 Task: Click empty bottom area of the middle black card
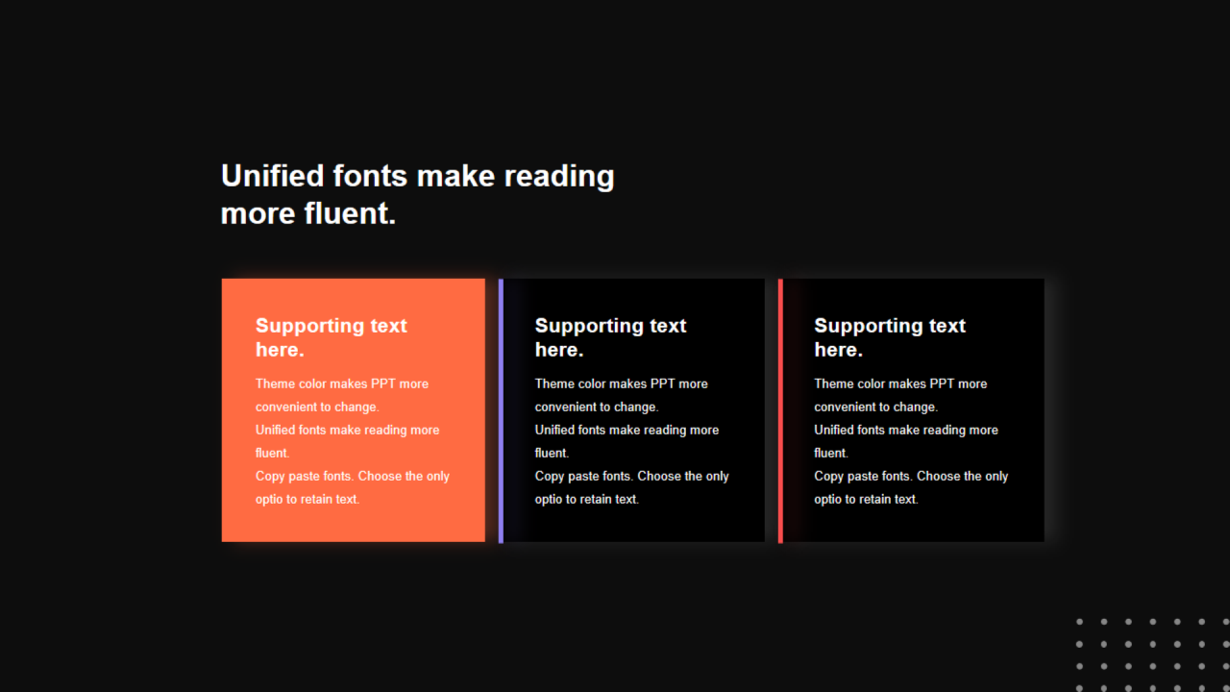tap(634, 524)
